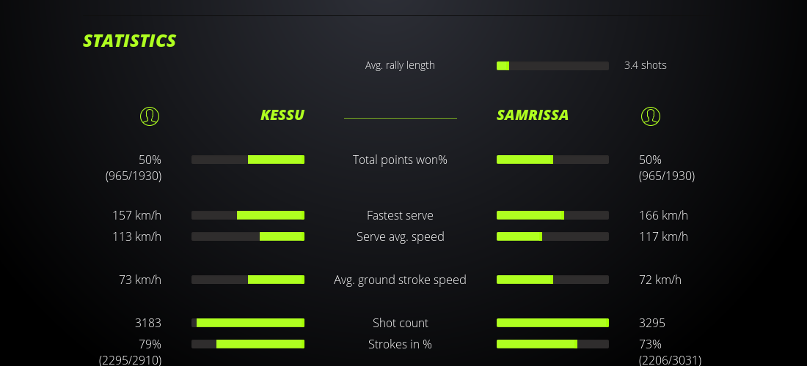Click Kessu's Avg. ground stroke speed bar
This screenshot has height=366, width=807.
click(x=248, y=280)
